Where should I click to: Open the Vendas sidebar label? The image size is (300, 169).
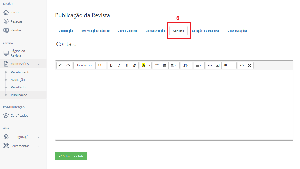click(x=16, y=30)
